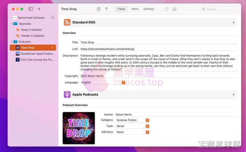Viewport: 246px width, 152px height.
Task: Click the Appcasts folder label
Action: [x=25, y=24]
